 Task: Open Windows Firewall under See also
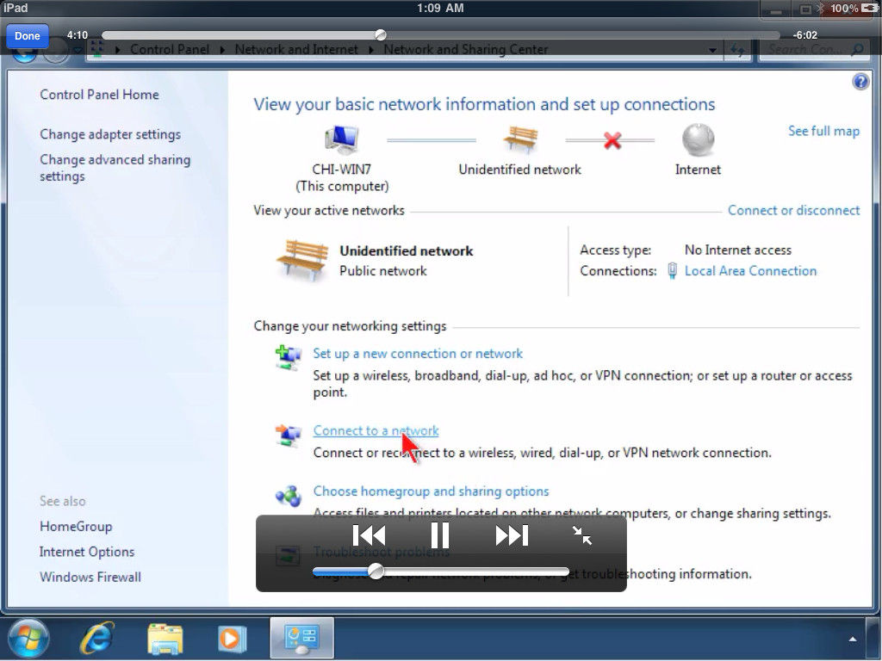coord(90,578)
